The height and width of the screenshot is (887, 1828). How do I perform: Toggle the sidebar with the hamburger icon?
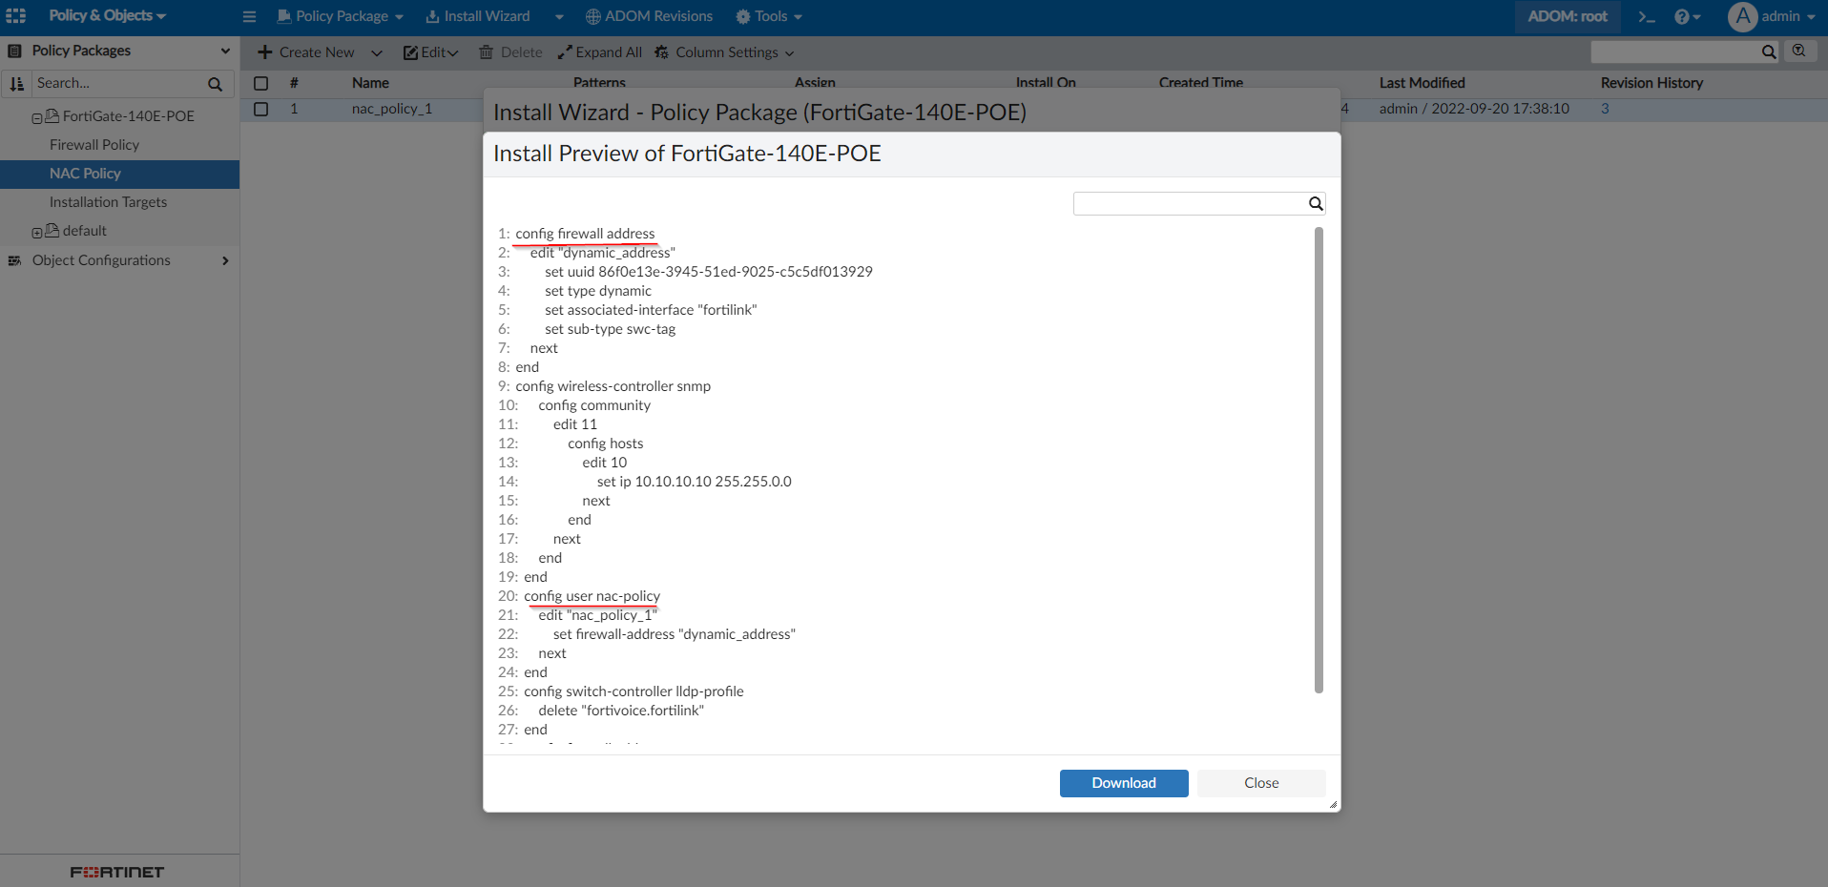pyautogui.click(x=249, y=16)
